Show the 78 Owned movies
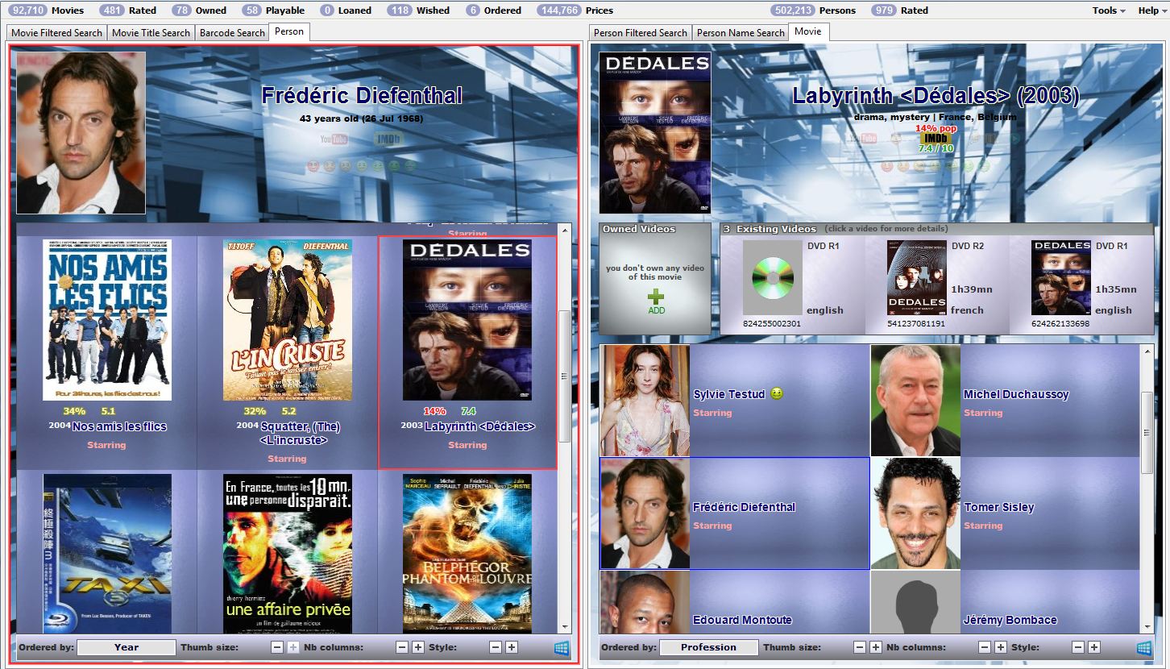This screenshot has height=669, width=1170. (199, 10)
